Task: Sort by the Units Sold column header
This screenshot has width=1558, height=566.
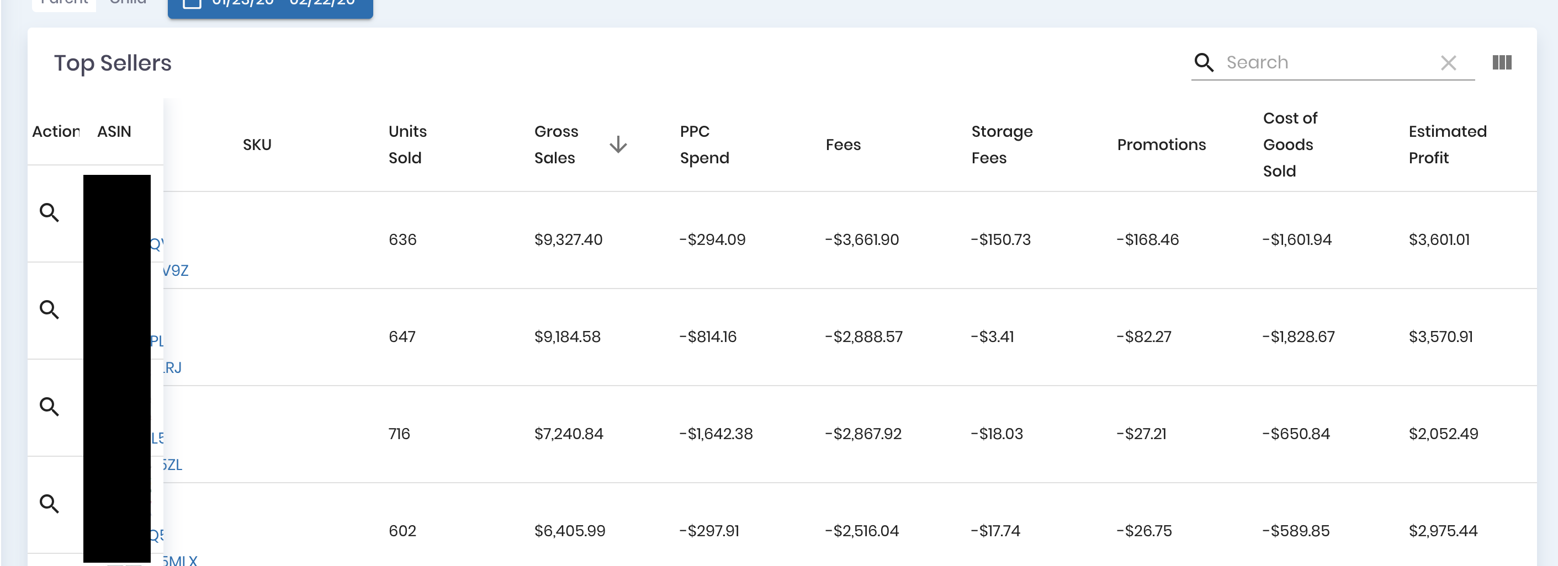Action: (x=407, y=145)
